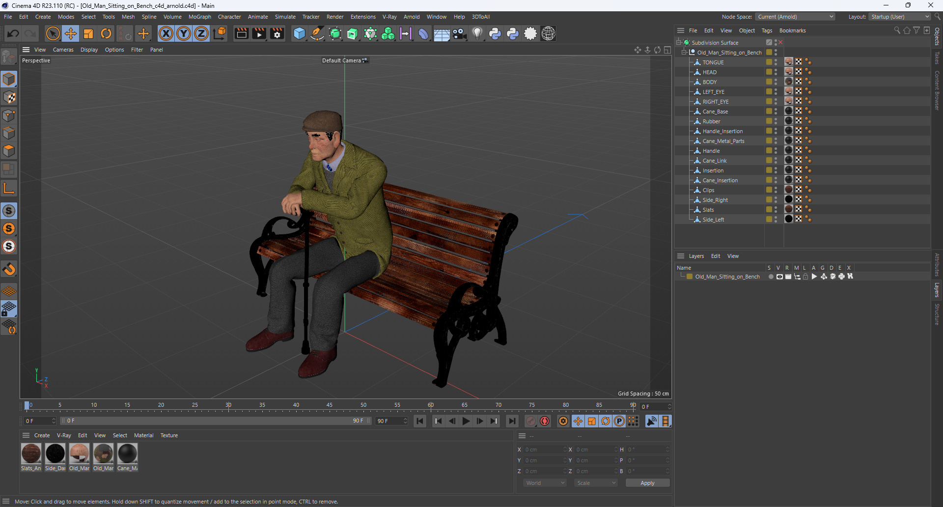
Task: Switch to Polygons mode
Action: 9,151
